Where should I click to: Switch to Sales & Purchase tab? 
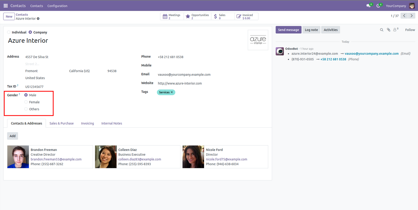point(61,123)
